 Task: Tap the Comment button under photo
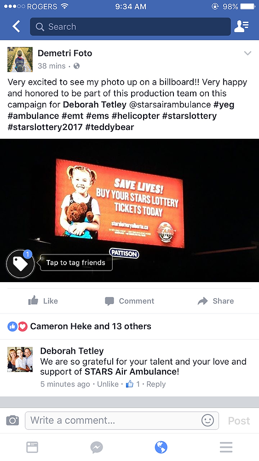129,301
